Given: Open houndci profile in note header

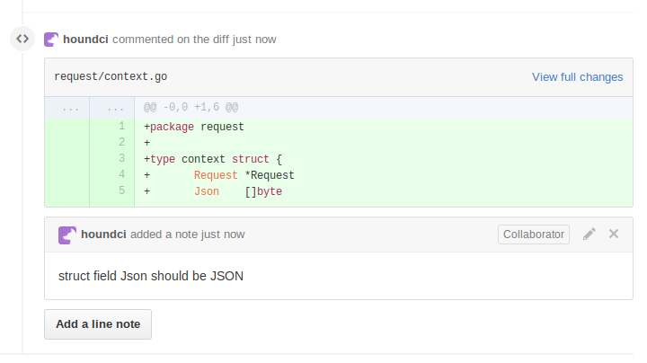Looking at the screenshot, I should click(103, 235).
